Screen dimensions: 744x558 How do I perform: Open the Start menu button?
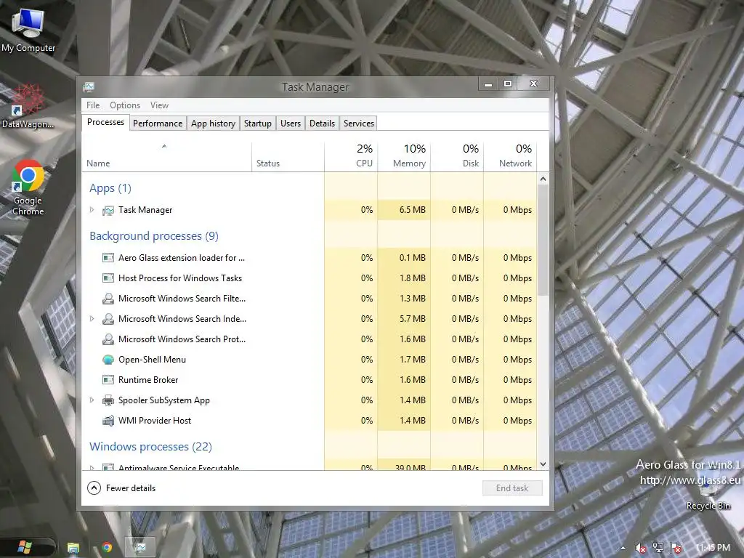(x=25, y=547)
